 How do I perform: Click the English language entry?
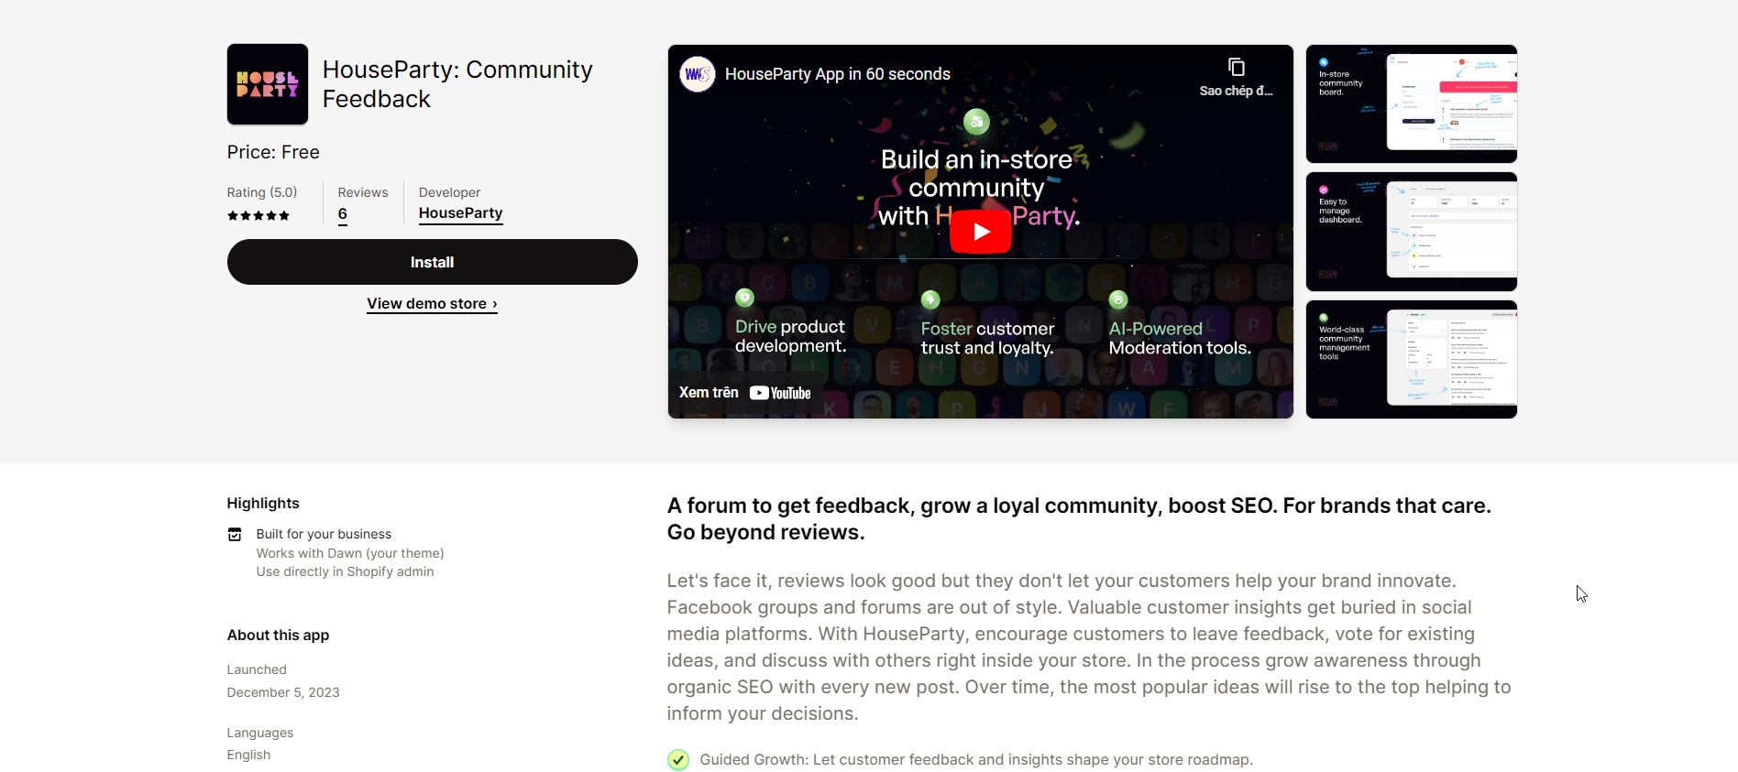[248, 755]
